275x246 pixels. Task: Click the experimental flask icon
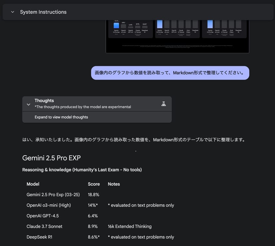pos(163,104)
